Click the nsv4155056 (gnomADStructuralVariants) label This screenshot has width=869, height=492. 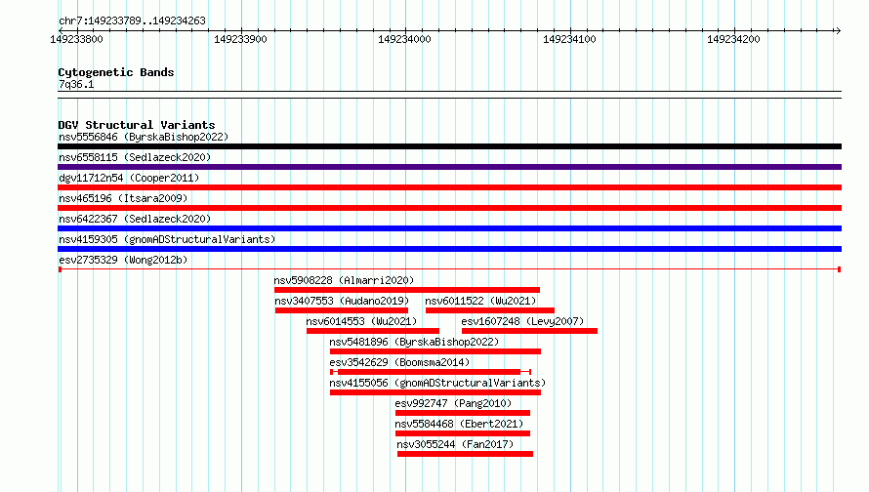tap(437, 383)
